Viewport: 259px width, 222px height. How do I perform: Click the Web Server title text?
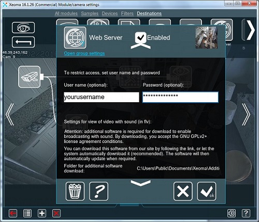point(106,38)
